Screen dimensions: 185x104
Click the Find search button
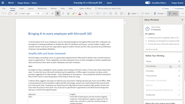pyautogui.click(x=145, y=13)
